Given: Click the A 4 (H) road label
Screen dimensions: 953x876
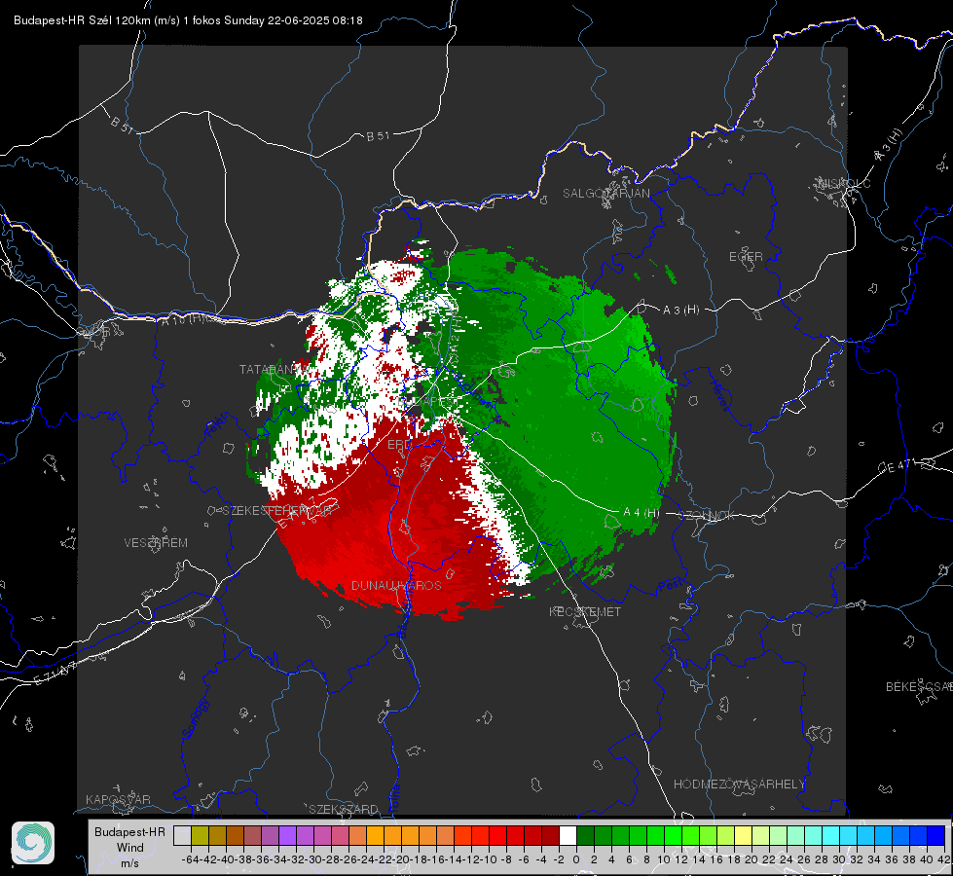Looking at the screenshot, I should coord(641,513).
